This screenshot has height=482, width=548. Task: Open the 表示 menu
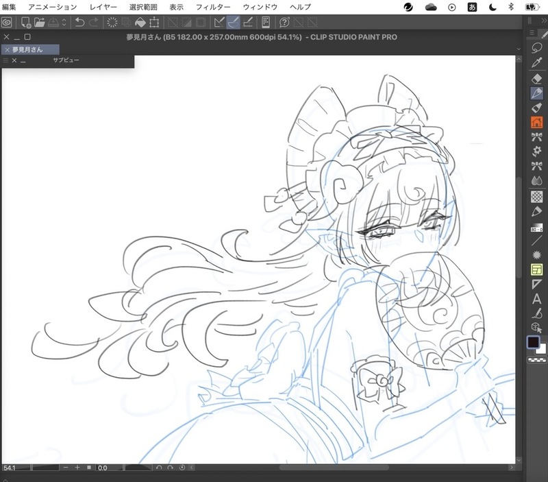(x=177, y=7)
